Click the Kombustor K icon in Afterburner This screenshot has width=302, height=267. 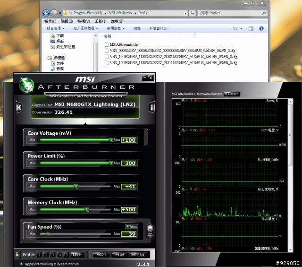tap(19, 108)
